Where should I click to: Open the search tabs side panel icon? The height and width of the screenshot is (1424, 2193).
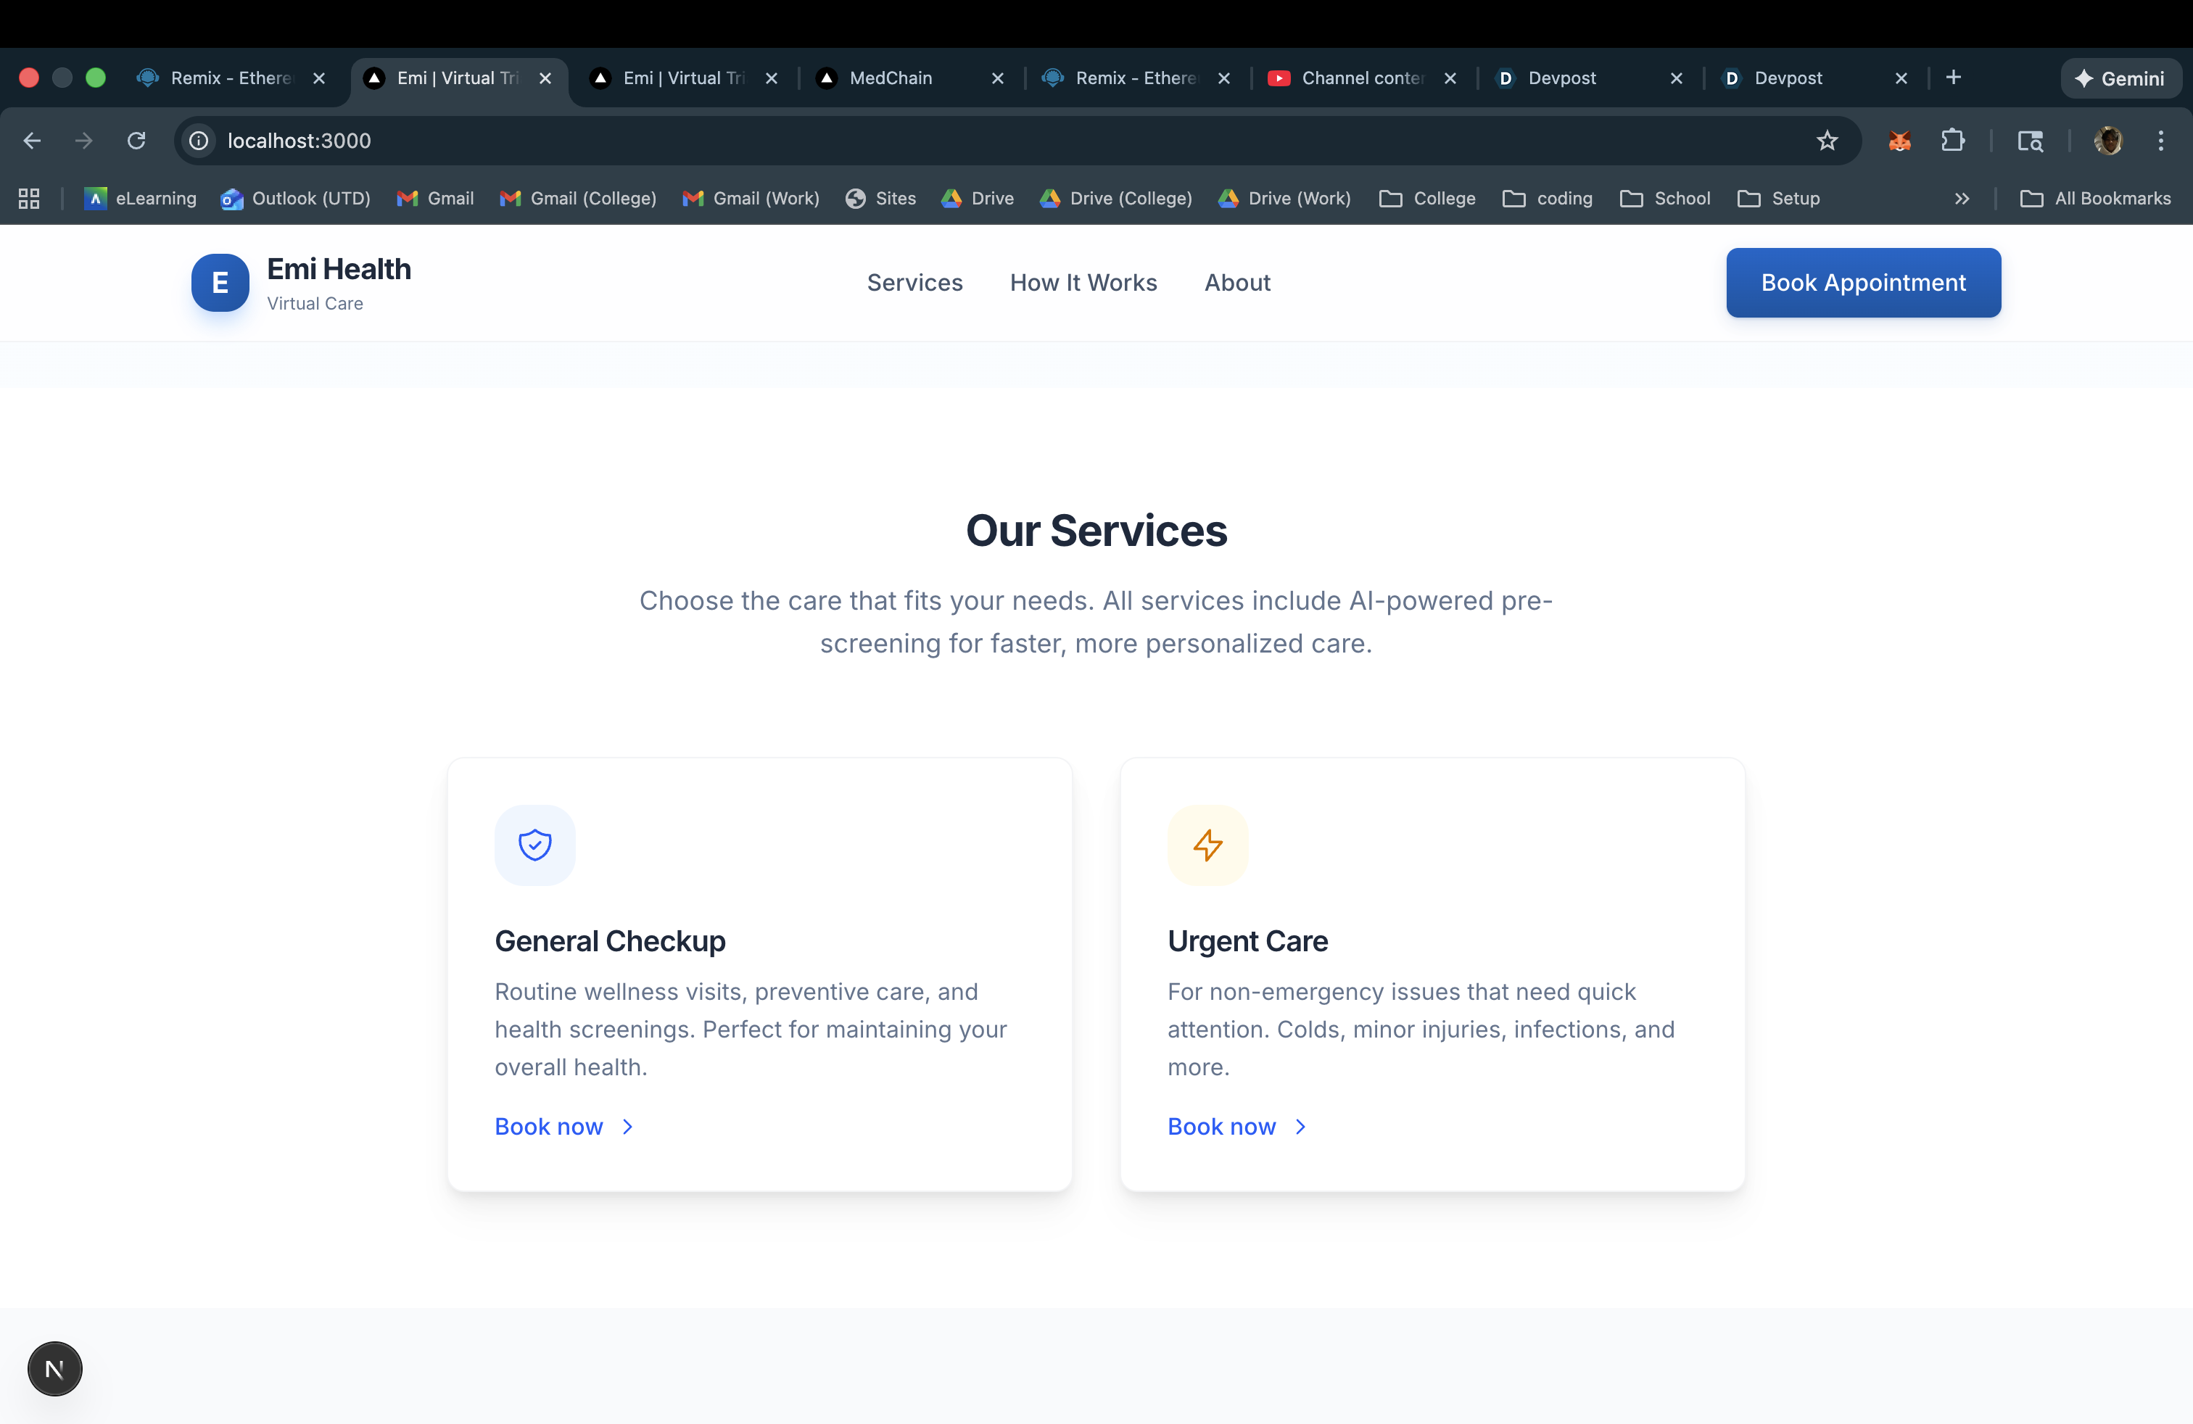pos(2030,141)
